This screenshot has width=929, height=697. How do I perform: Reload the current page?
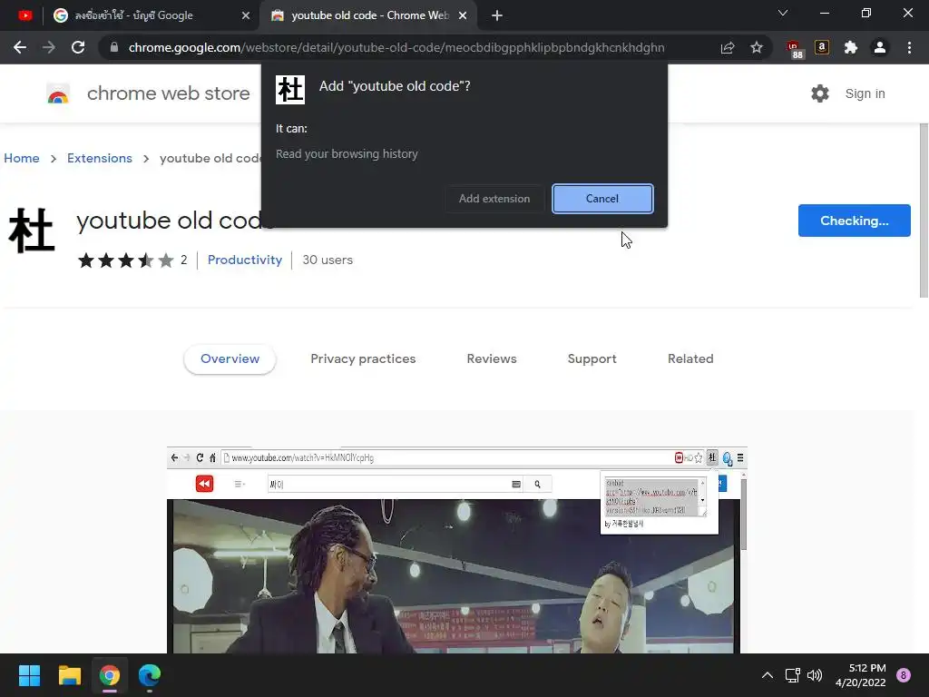tap(78, 47)
